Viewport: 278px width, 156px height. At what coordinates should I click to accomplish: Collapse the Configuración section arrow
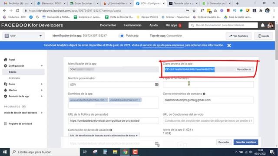42,66
